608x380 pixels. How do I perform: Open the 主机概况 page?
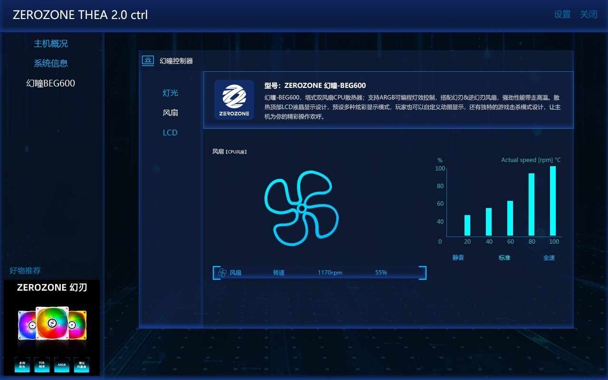click(x=51, y=43)
